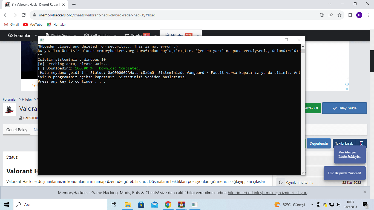Open the Gmail bookmark
374x210 pixels.
click(x=11, y=25)
